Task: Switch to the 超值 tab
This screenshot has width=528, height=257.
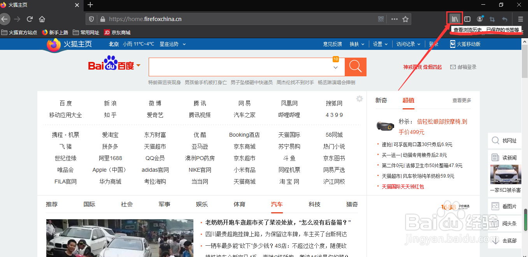Action: (x=408, y=100)
